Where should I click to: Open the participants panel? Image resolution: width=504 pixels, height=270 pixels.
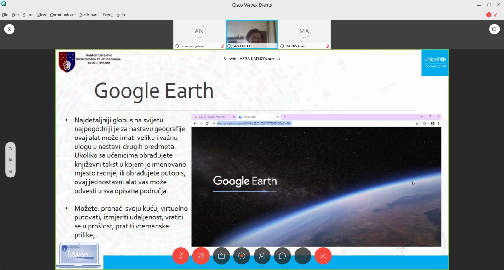(x=262, y=256)
